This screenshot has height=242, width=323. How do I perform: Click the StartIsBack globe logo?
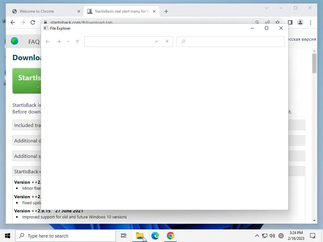(15, 41)
